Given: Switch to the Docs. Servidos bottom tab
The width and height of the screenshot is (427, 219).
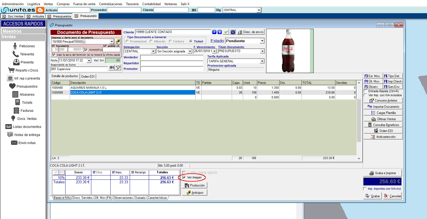Looking at the screenshot, I should [83, 198].
